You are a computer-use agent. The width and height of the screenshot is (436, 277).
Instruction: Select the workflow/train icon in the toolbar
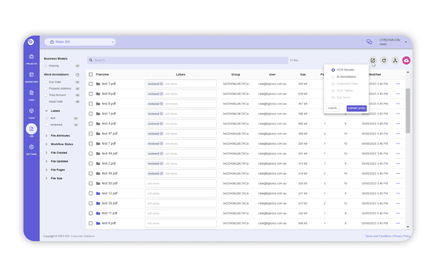(x=395, y=60)
